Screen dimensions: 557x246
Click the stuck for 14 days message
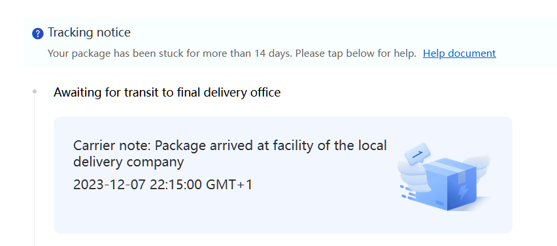pyautogui.click(x=232, y=54)
